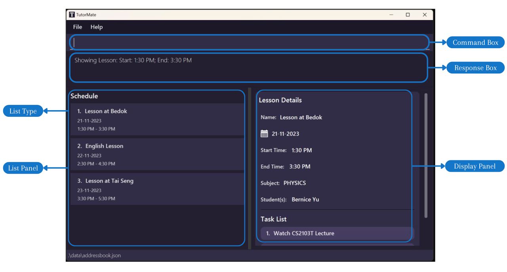Click the TutorMate app icon in title bar

click(x=72, y=15)
